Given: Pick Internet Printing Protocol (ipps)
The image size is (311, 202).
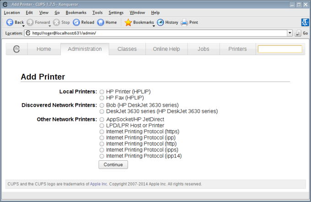Looking at the screenshot, I should pos(102,150).
